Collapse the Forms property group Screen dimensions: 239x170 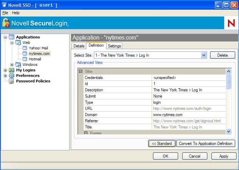pyautogui.click(x=86, y=133)
